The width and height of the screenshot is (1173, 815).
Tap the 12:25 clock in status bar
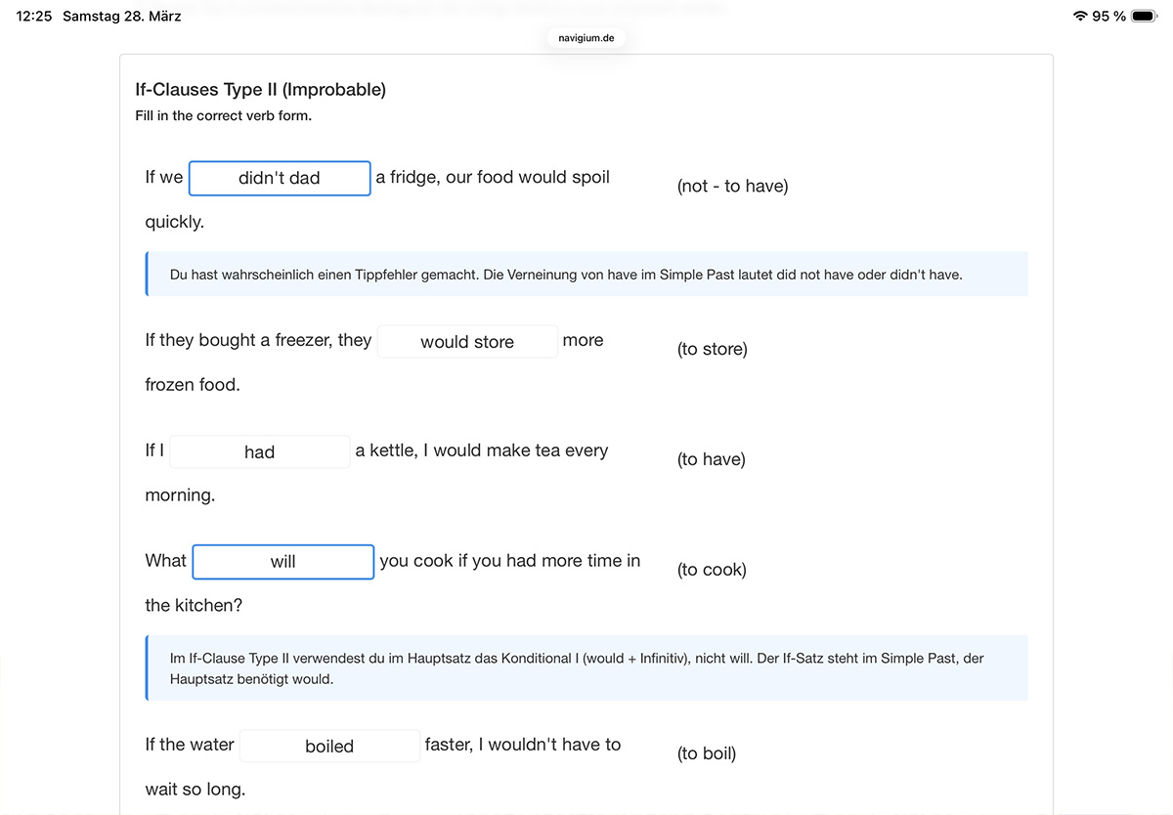click(x=33, y=16)
